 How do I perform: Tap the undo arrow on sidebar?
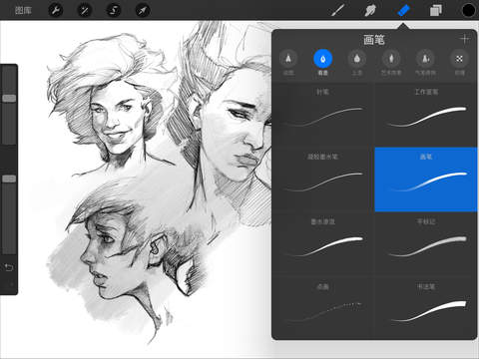9,267
